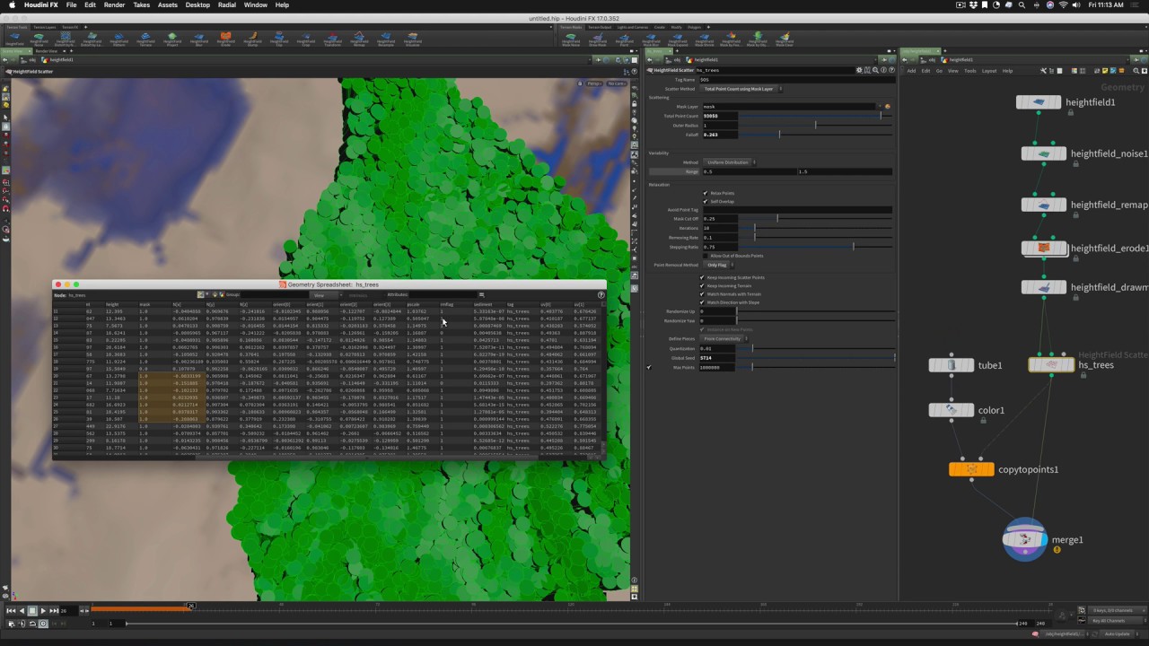Click parameter panel search magnifier icon

point(873,69)
